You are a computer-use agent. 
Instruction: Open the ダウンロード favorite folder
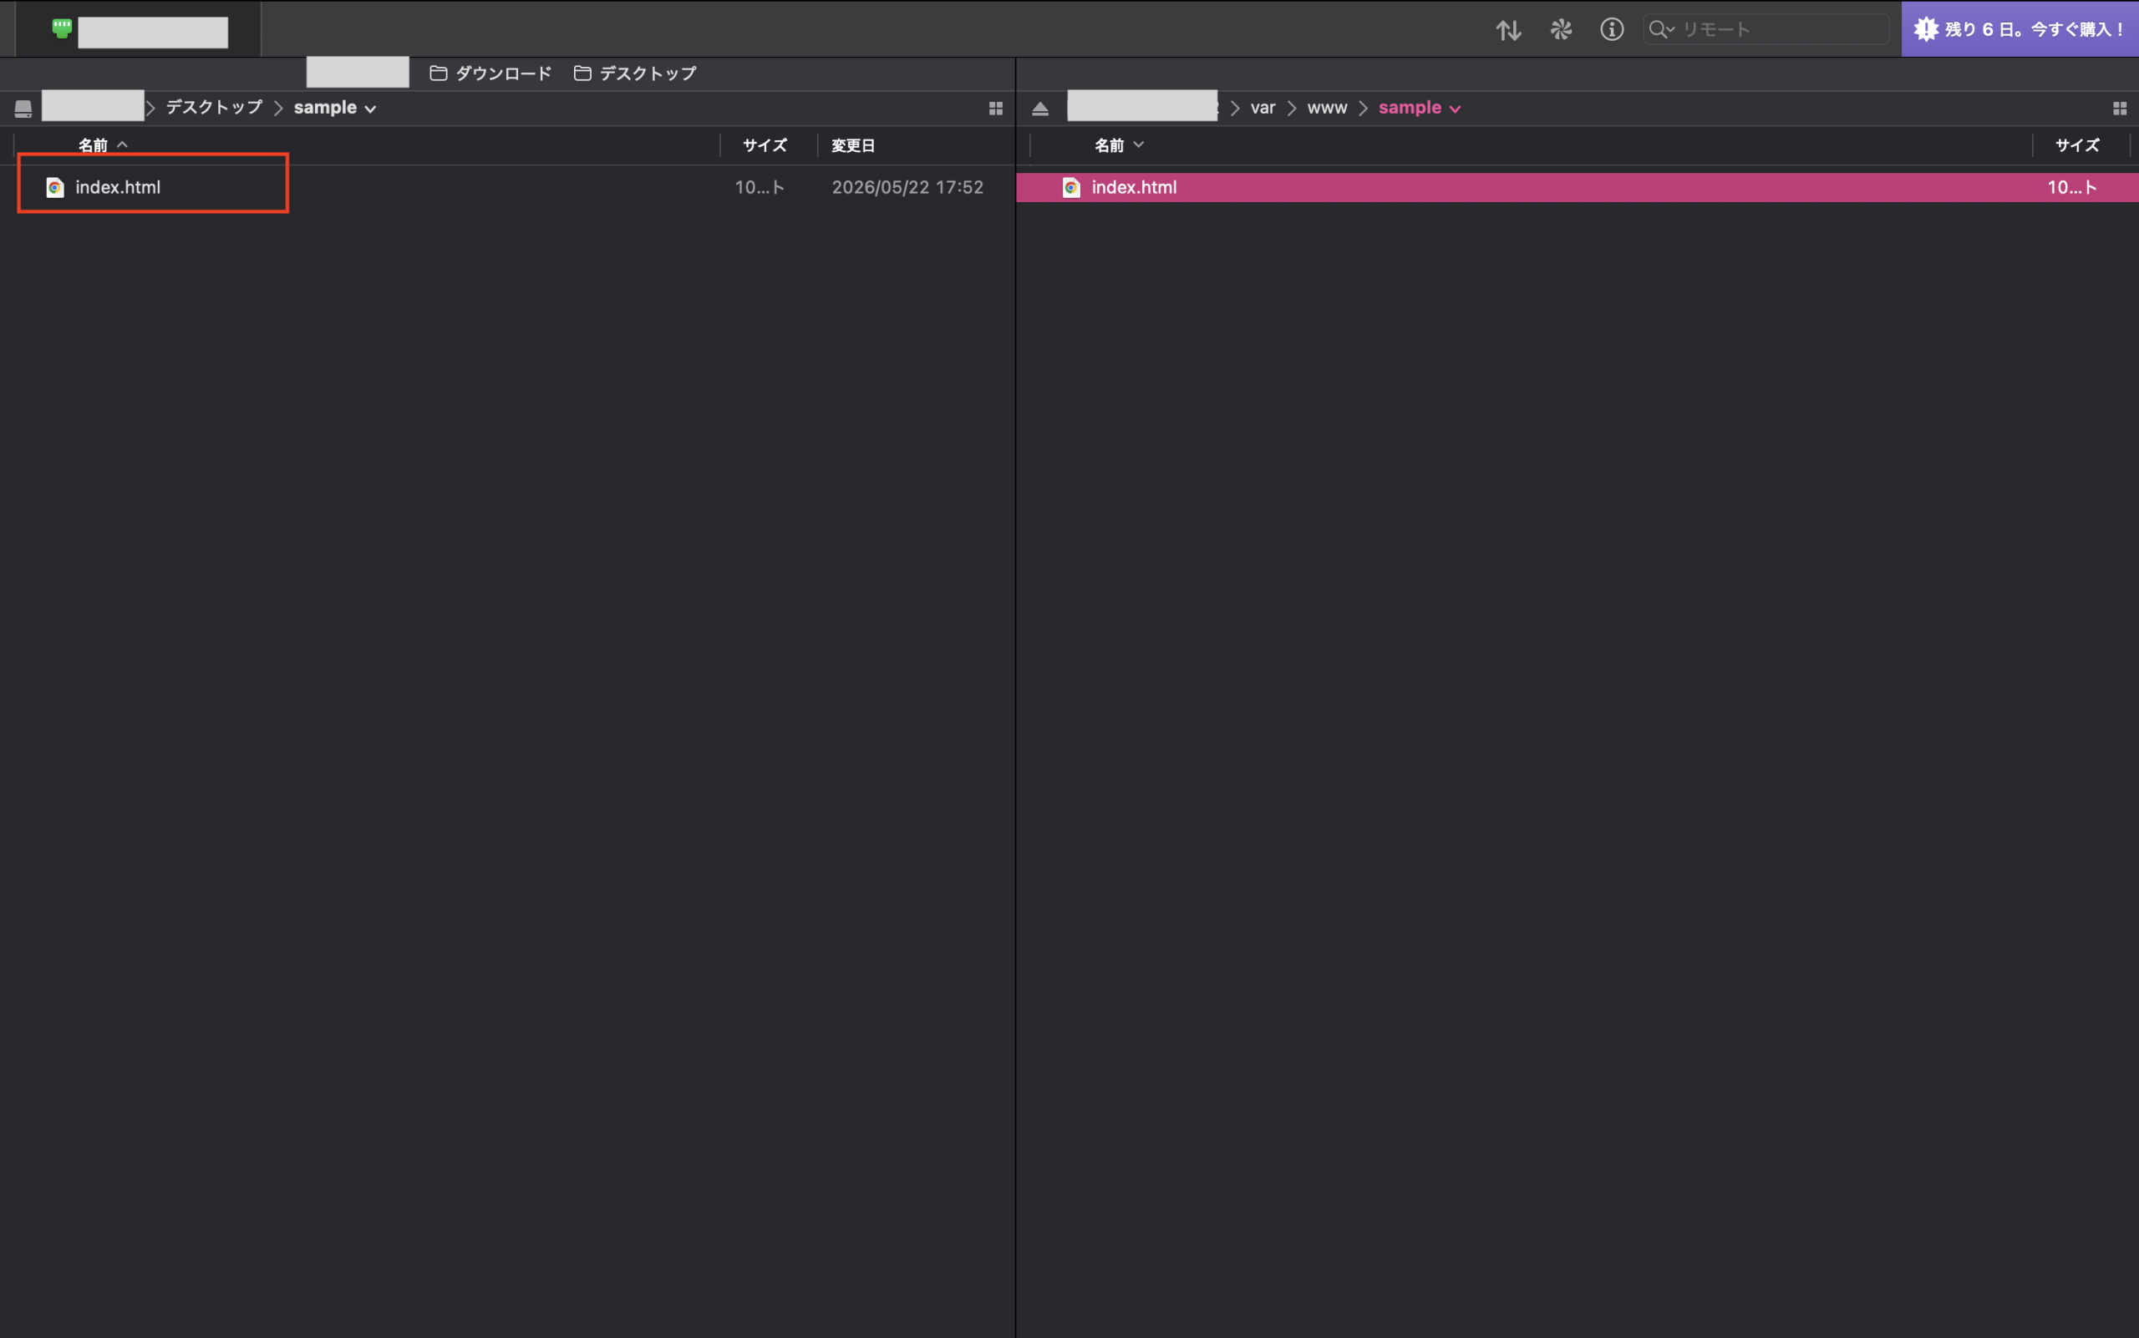tap(490, 73)
